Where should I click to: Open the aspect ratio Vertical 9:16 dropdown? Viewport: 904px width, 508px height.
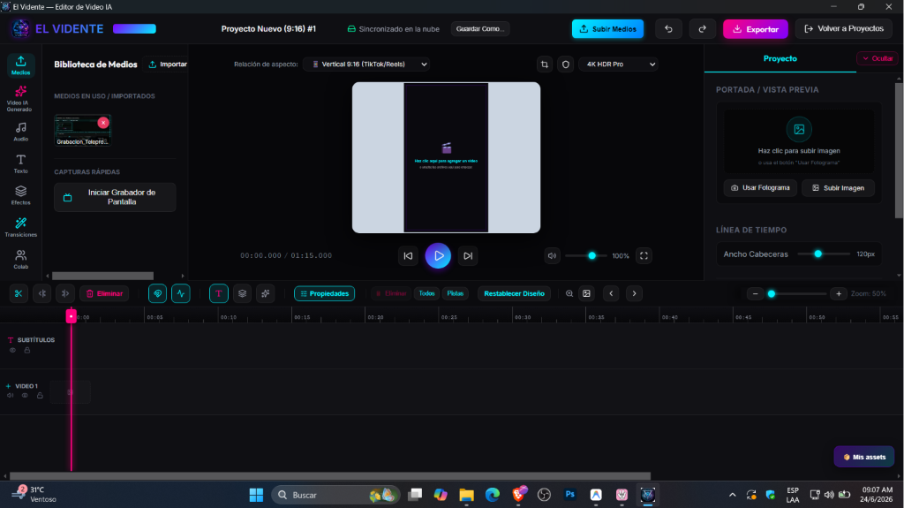(x=366, y=64)
